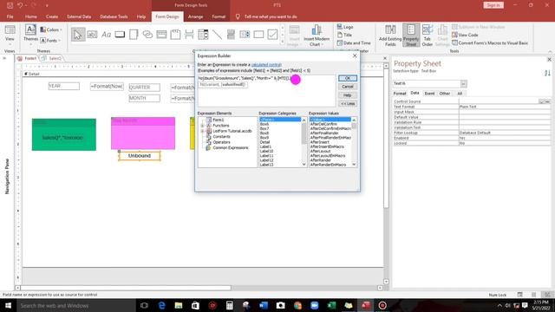
Task: Open the theme Colors dropdown
Action: point(51,29)
